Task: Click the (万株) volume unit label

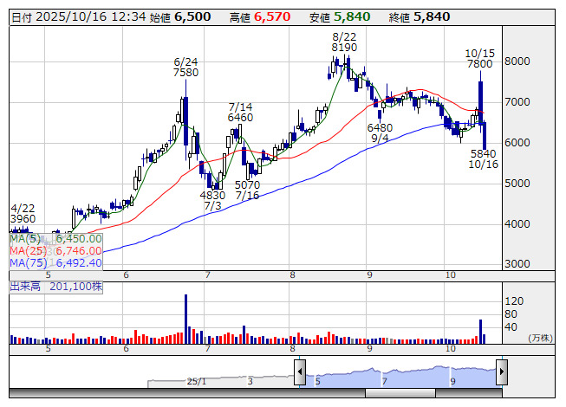Action: 540,338
